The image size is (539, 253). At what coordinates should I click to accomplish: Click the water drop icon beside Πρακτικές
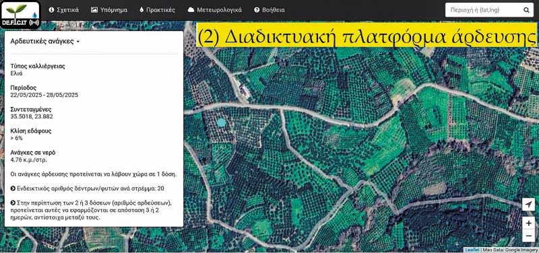coord(141,10)
